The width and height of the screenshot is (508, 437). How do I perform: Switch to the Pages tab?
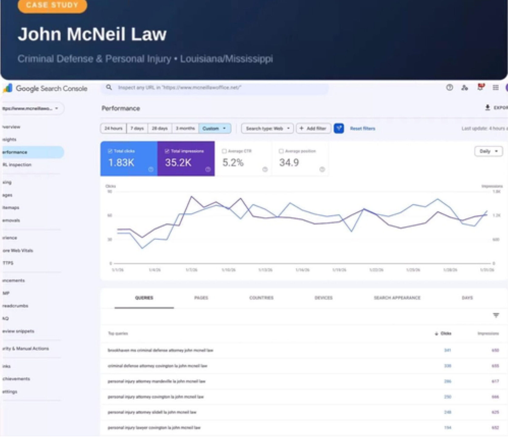[x=201, y=298]
